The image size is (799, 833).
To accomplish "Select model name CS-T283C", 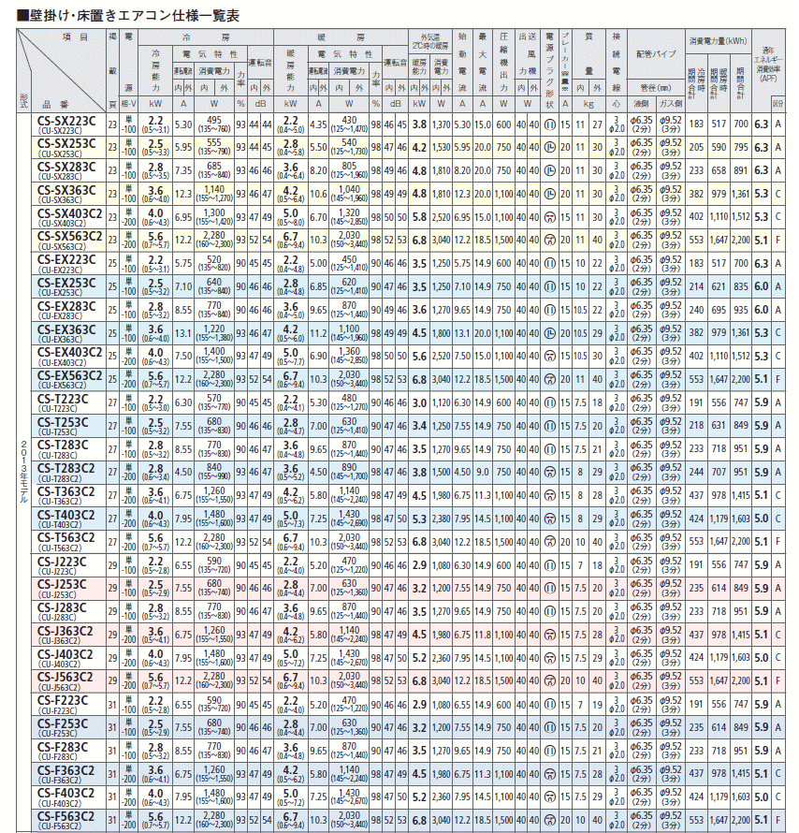I will (x=63, y=446).
